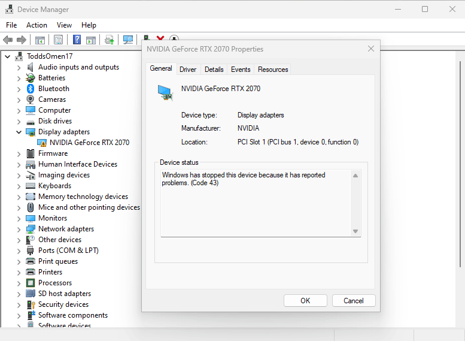Click the Network adapters icon
The height and width of the screenshot is (341, 465).
click(31, 229)
